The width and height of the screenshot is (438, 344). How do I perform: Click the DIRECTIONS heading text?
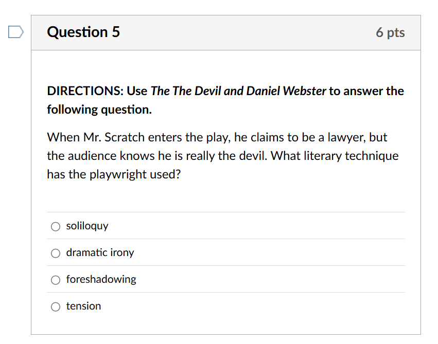tap(83, 91)
